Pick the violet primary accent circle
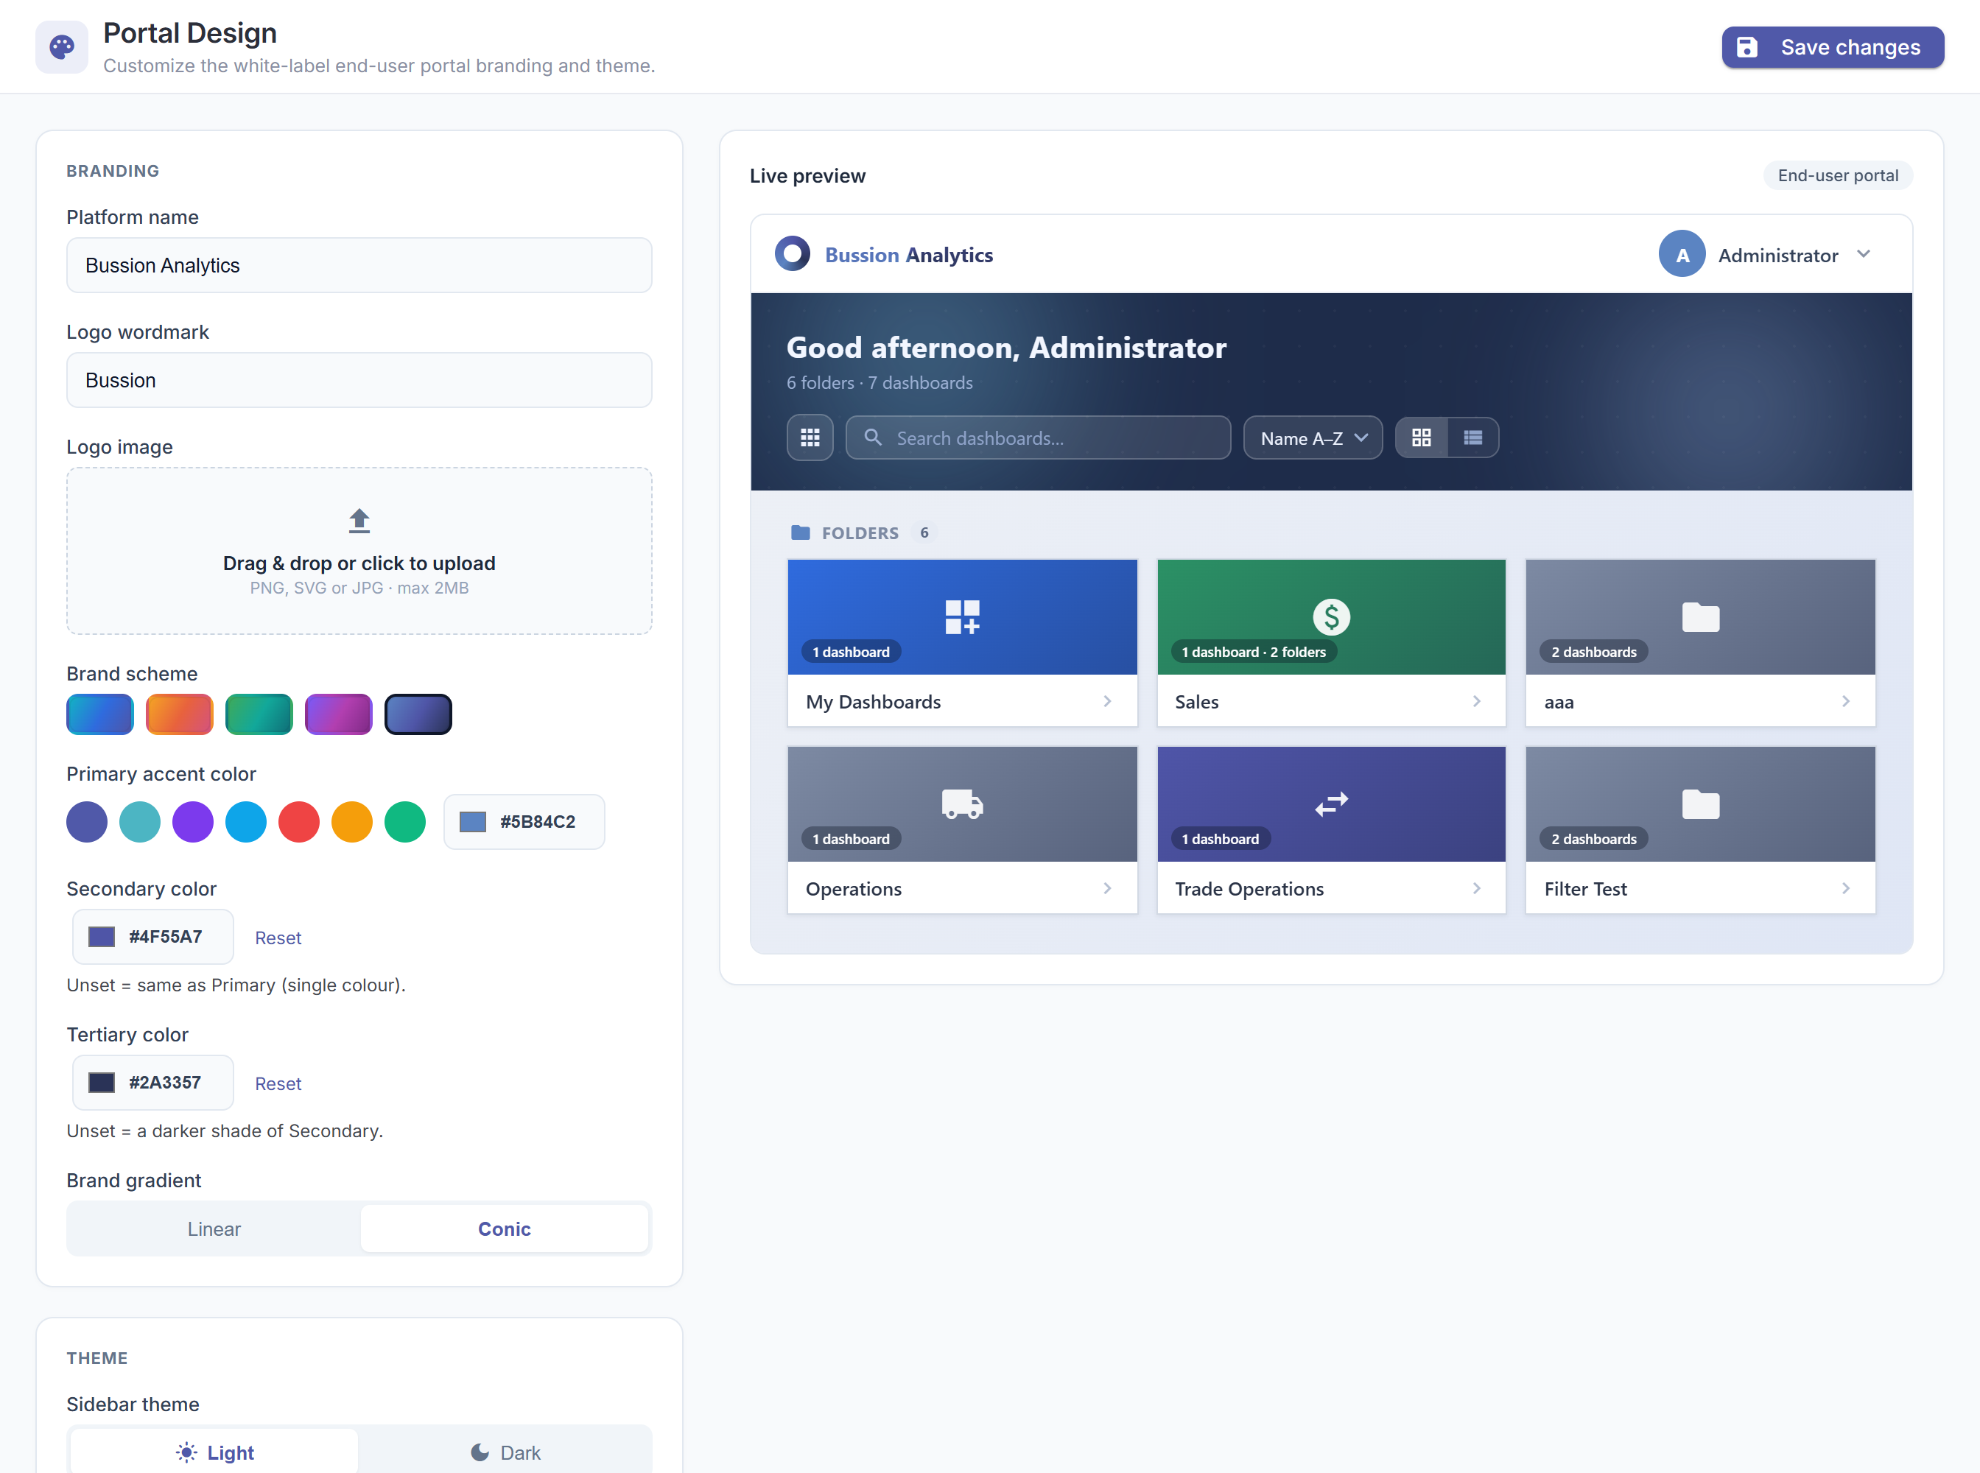Viewport: 1980px width, 1473px height. click(193, 822)
